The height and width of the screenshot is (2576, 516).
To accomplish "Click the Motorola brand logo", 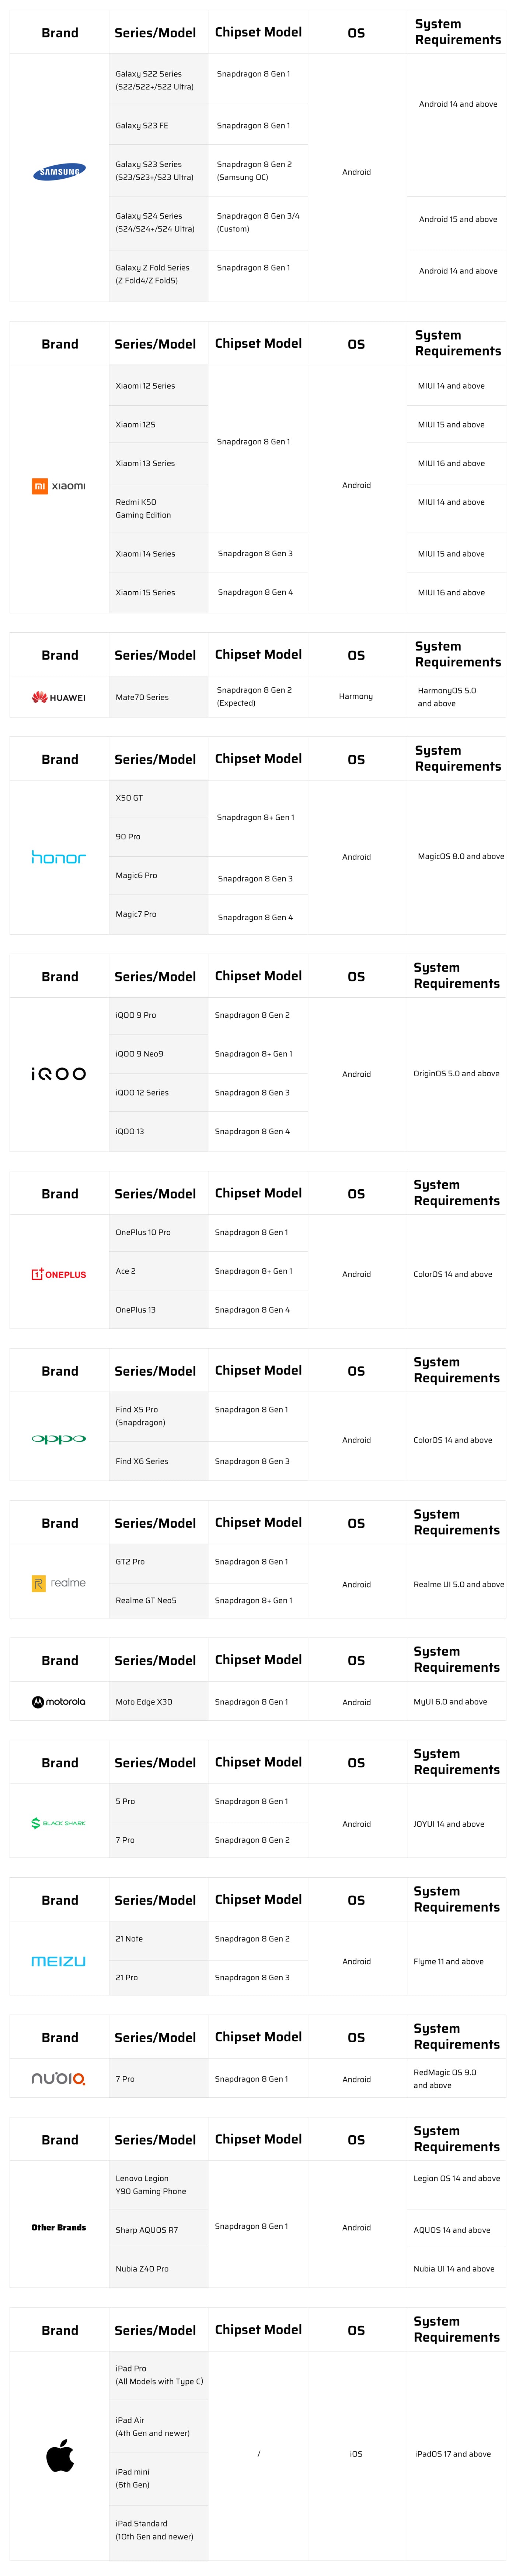I will point(59,1701).
